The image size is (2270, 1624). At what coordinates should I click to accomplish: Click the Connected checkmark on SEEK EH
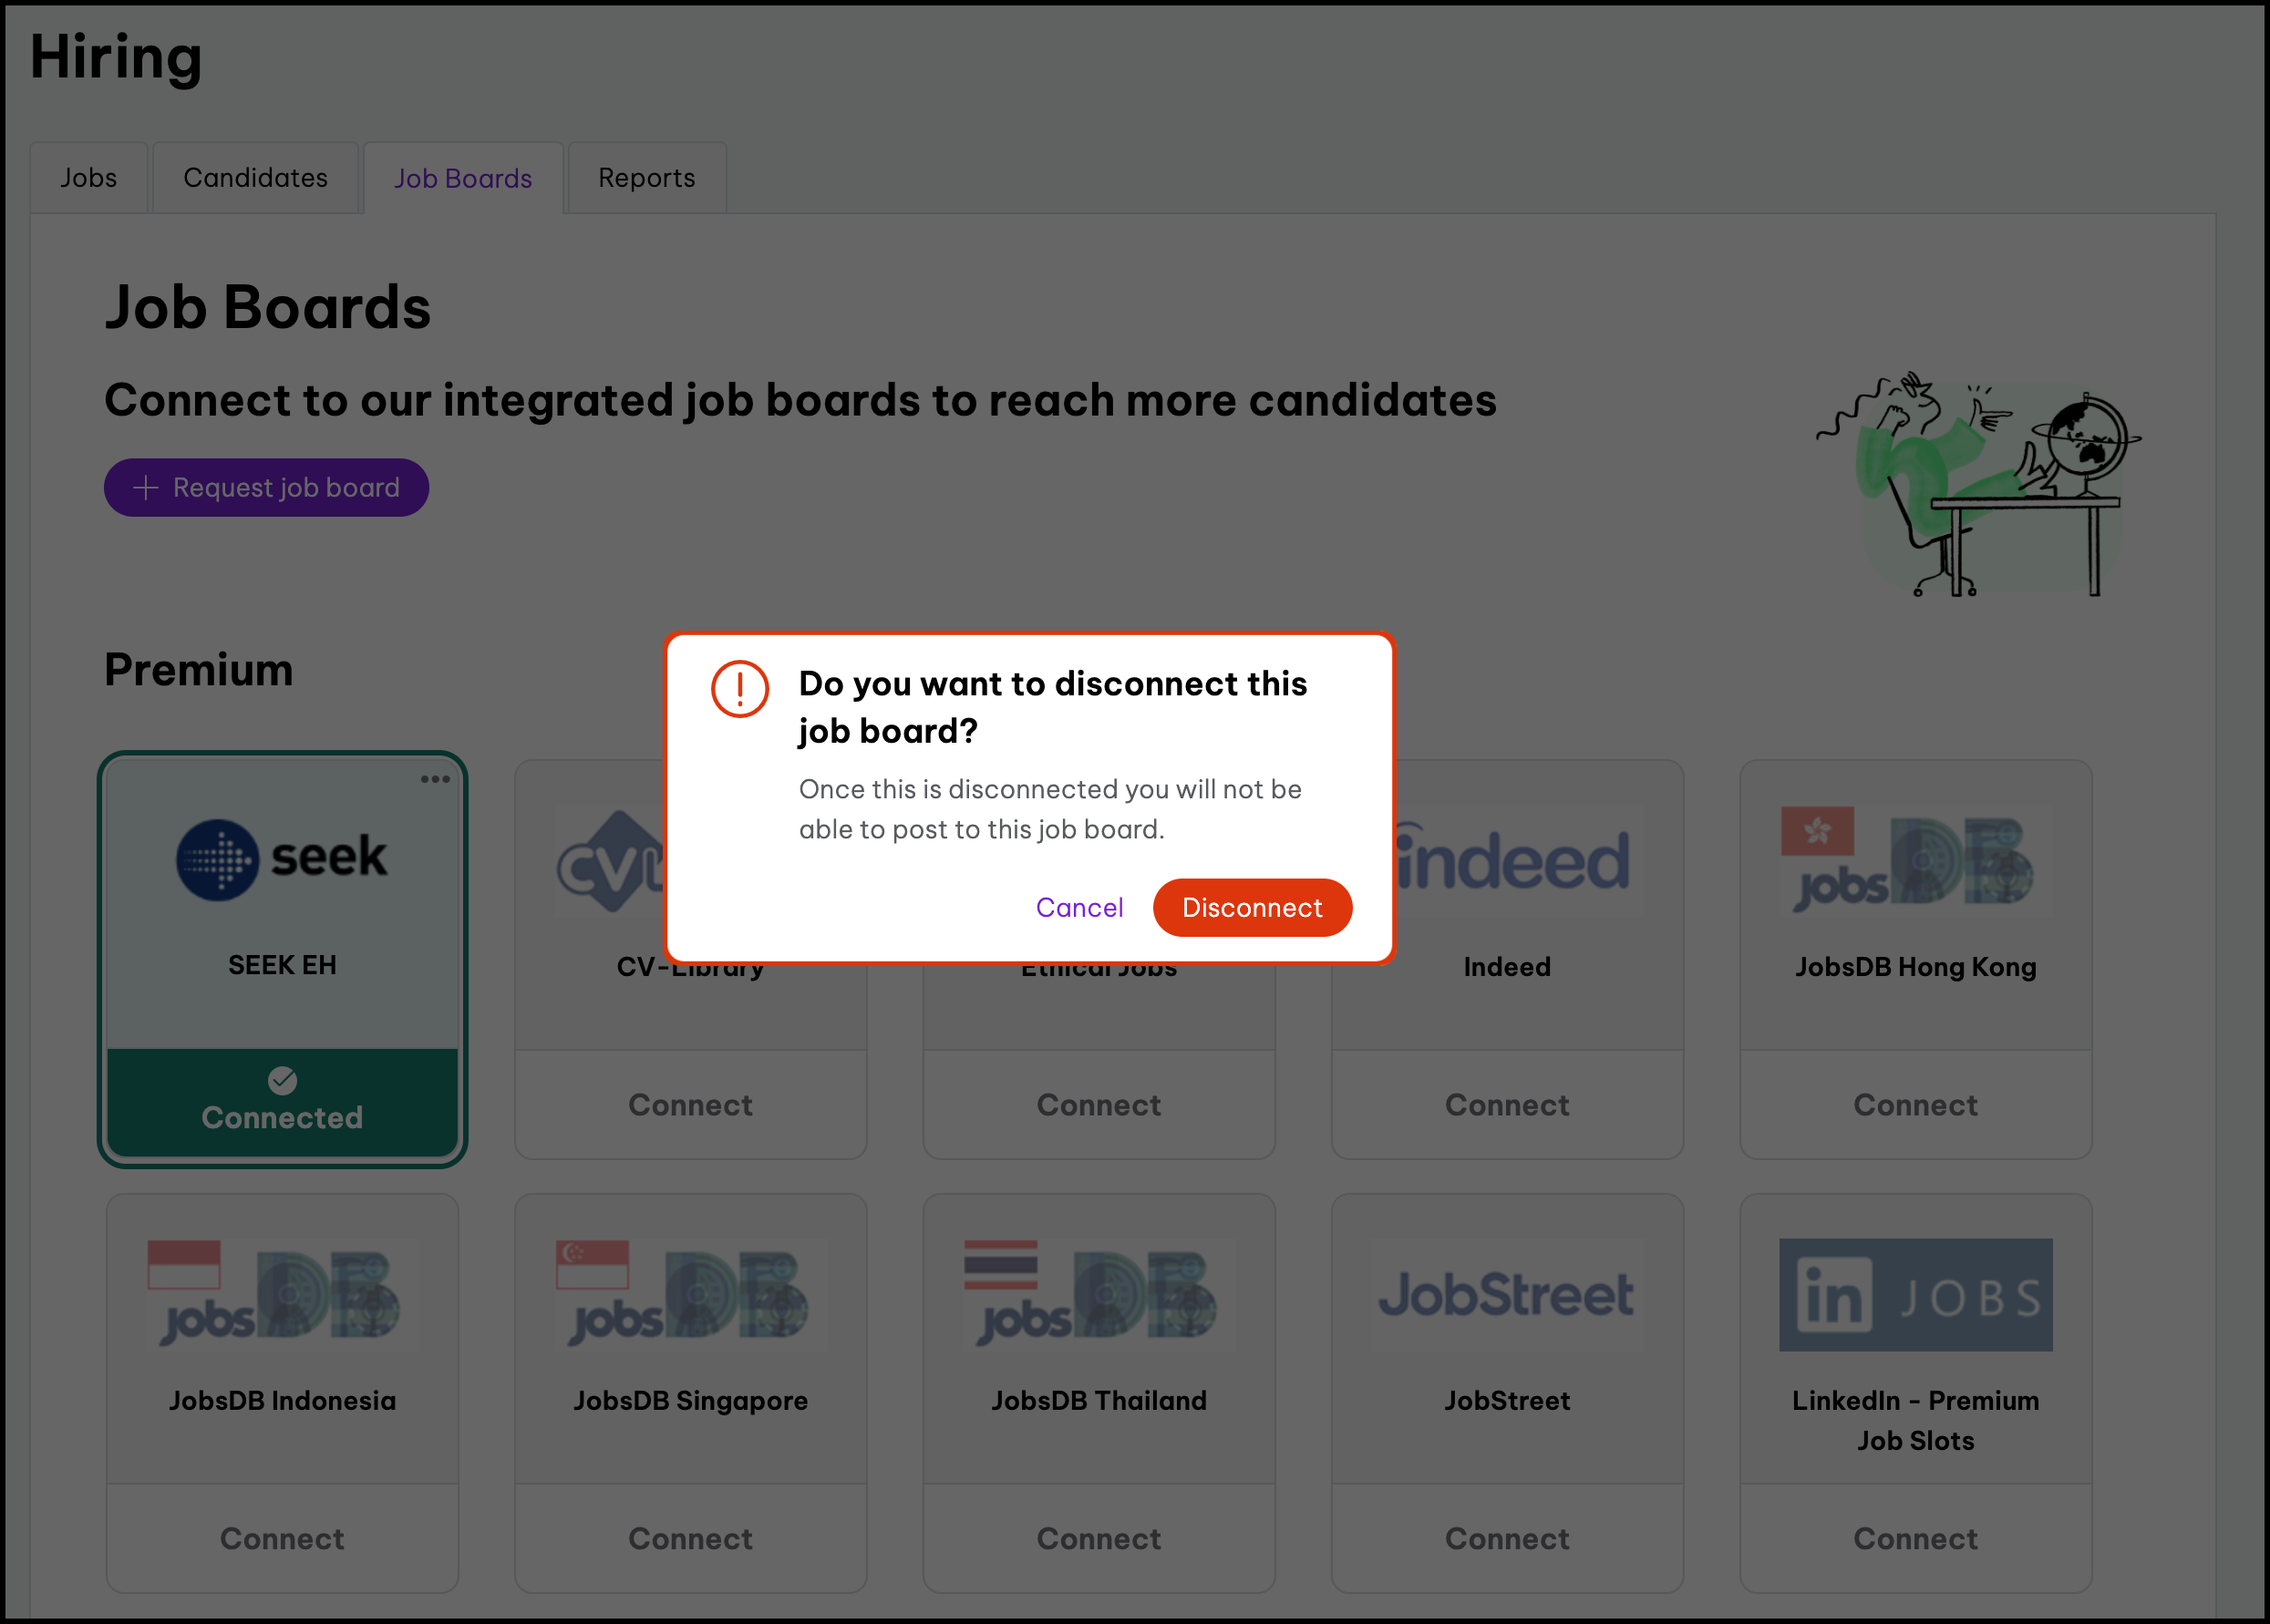click(x=282, y=1080)
